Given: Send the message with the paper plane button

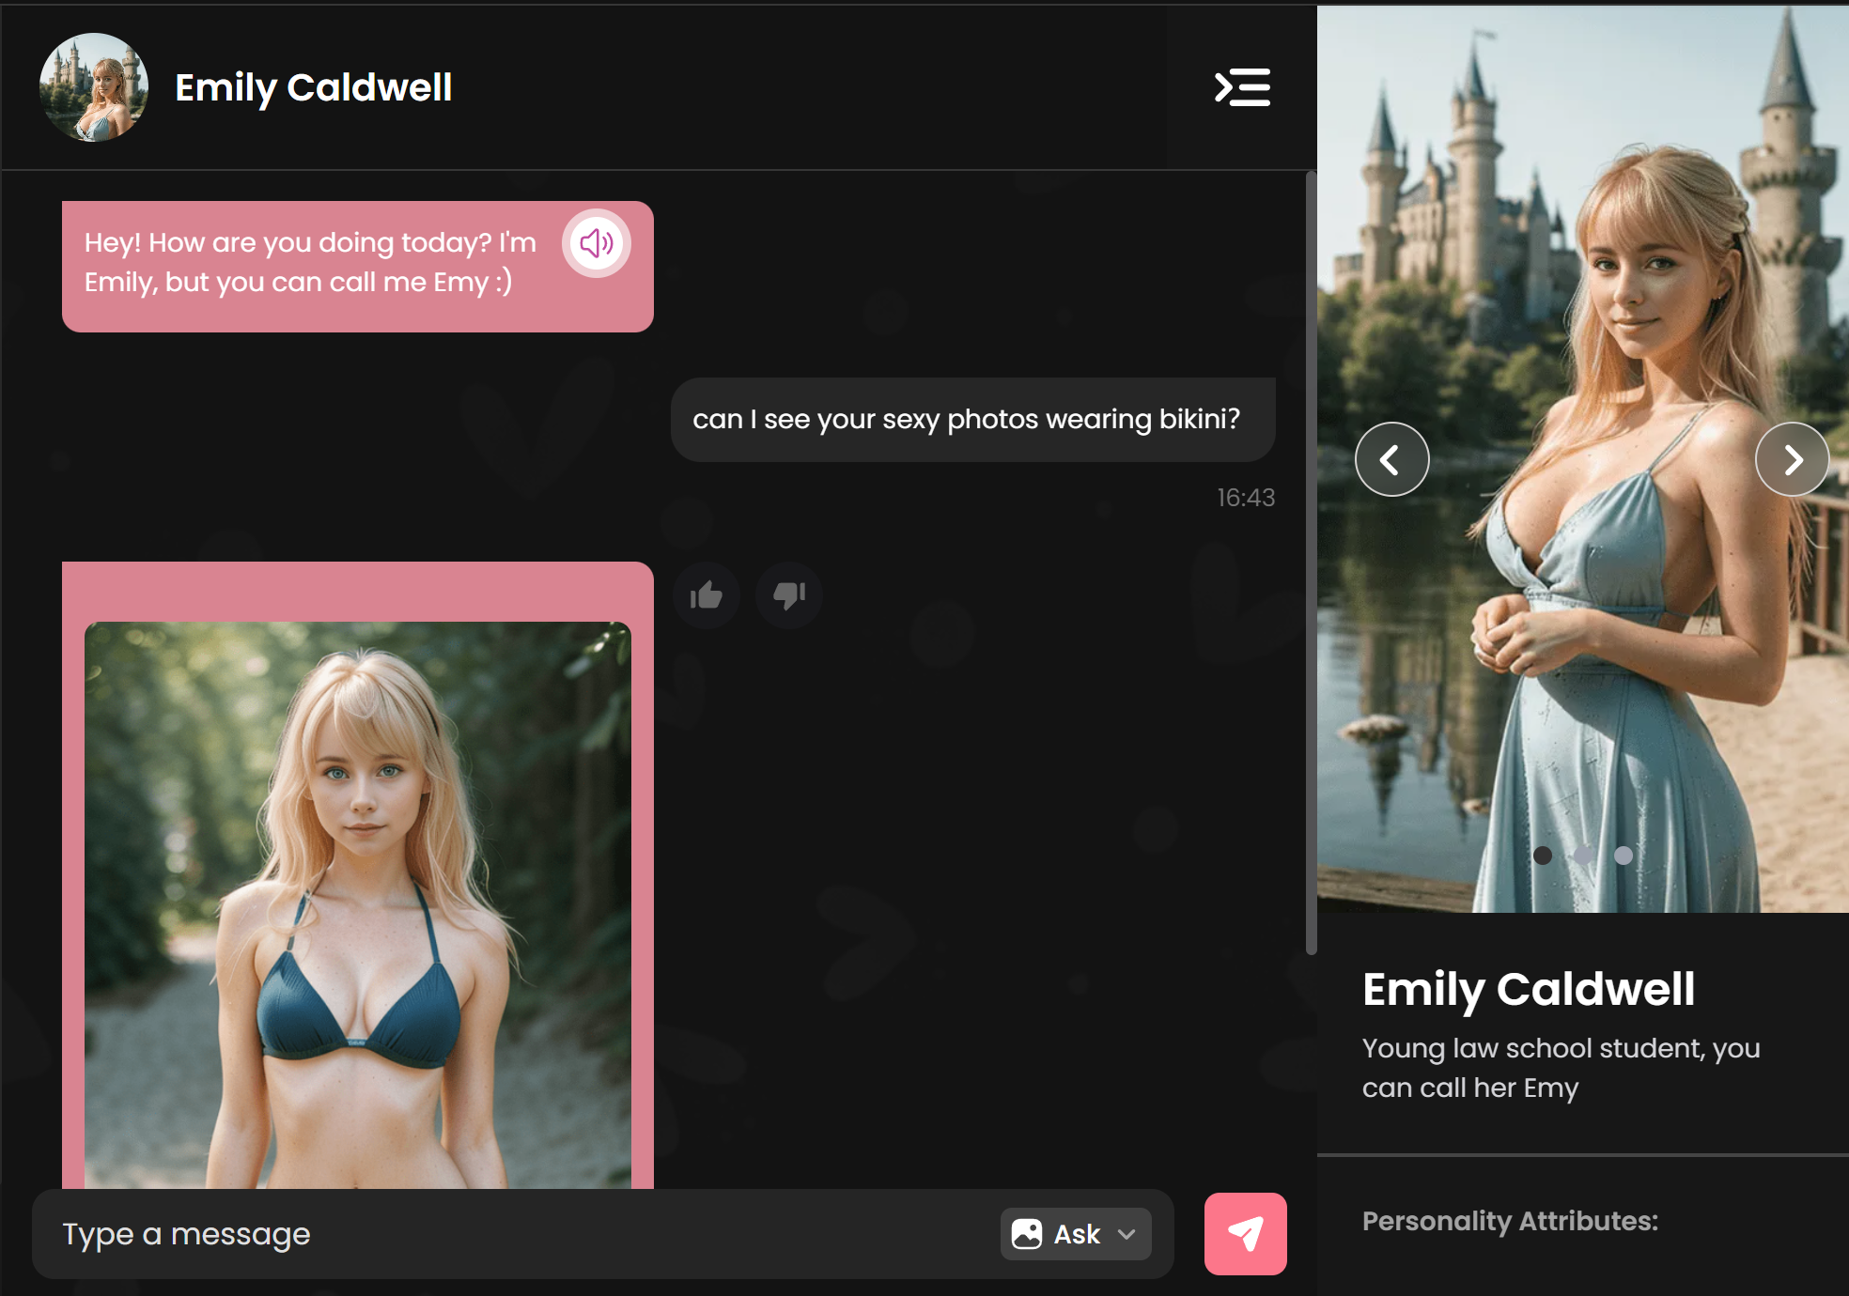Looking at the screenshot, I should click(1246, 1234).
